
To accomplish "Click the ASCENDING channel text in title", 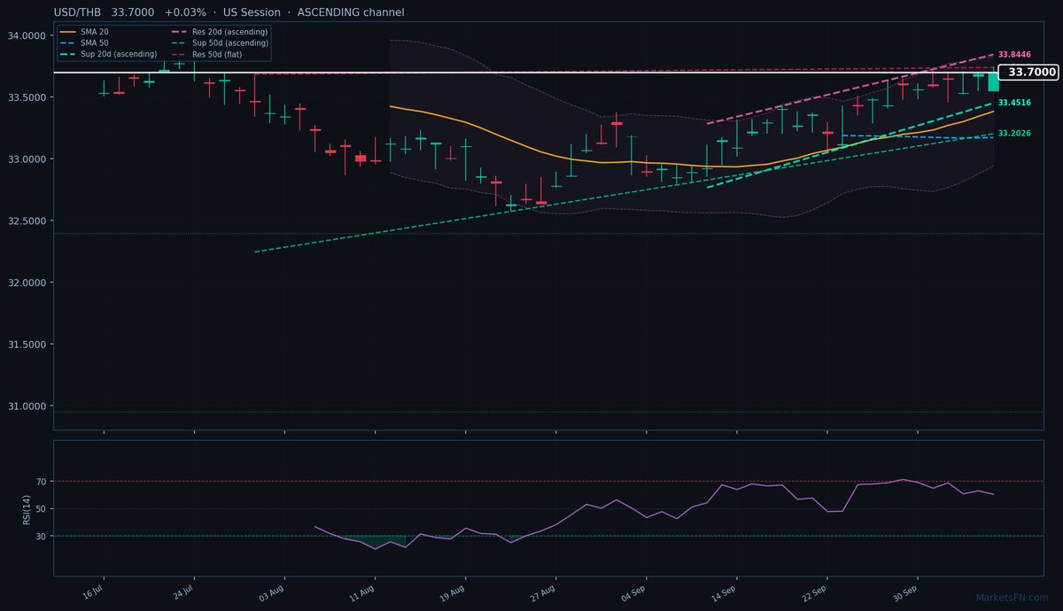I will point(350,12).
